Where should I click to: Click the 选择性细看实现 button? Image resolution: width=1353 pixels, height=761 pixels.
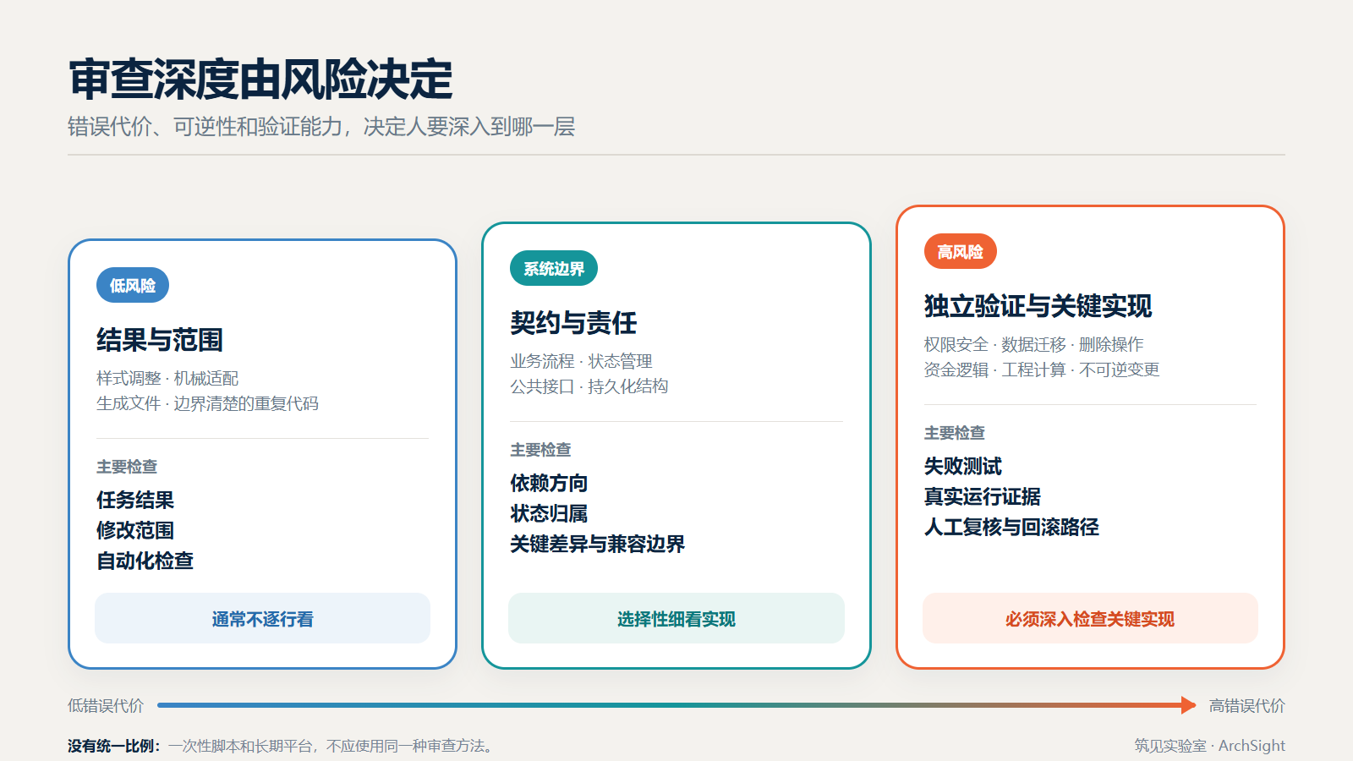tap(676, 618)
